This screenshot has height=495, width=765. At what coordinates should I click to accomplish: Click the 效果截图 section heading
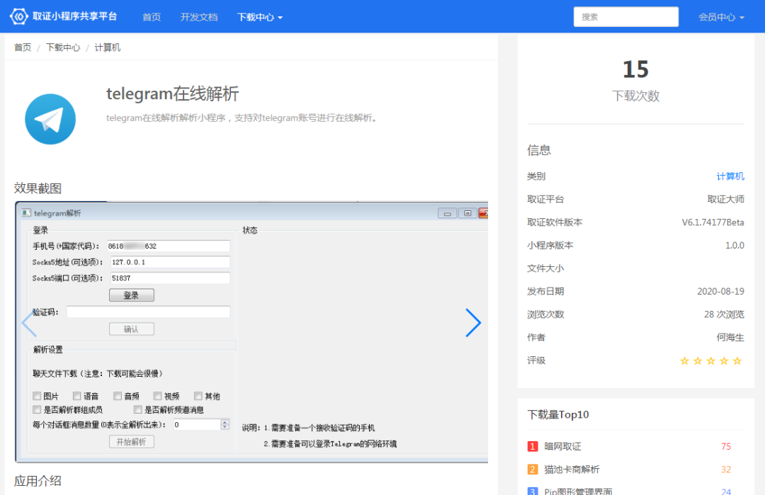(38, 188)
